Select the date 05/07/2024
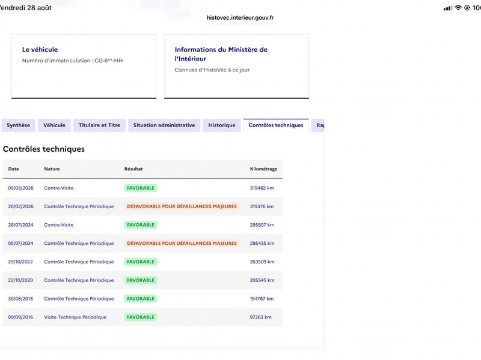This screenshot has width=481, height=360. [20, 244]
